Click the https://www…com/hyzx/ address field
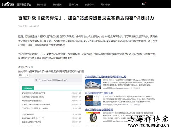171x130 pixels. (58, 80)
